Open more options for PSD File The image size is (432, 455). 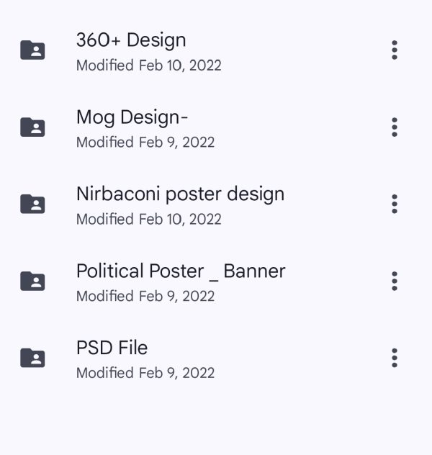395,358
